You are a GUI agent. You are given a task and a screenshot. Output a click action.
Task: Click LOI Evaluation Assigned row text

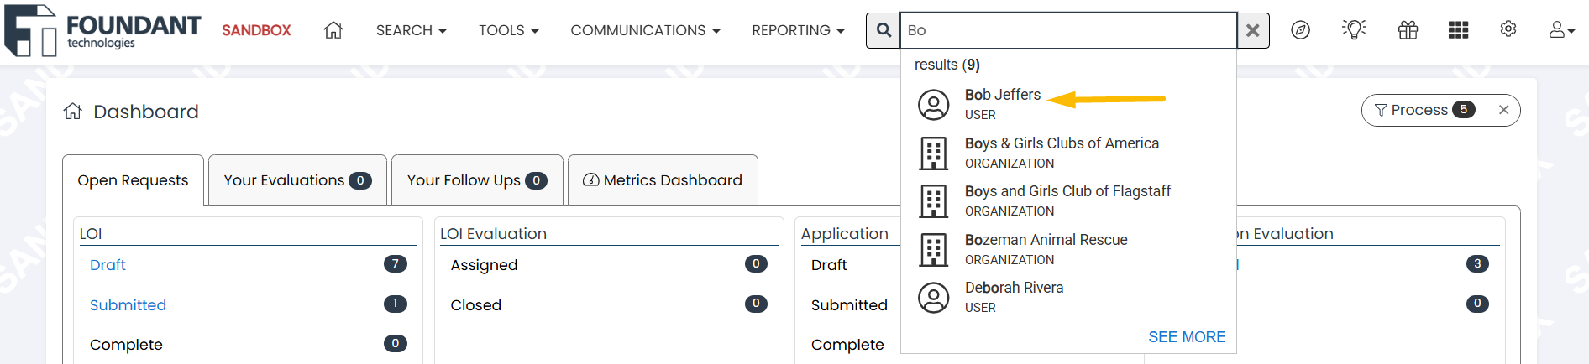484,265
